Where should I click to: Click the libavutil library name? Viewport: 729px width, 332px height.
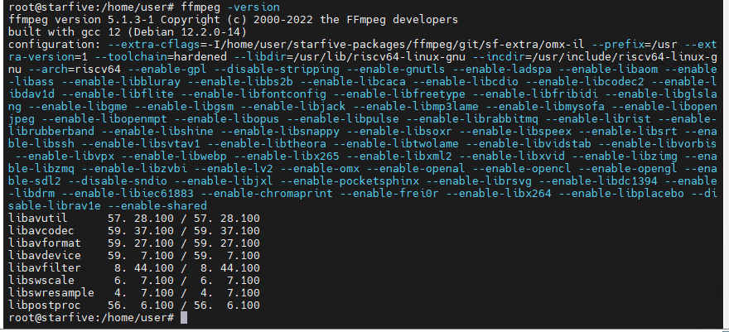tap(37, 217)
